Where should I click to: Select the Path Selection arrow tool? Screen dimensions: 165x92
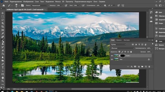(x=3, y=71)
